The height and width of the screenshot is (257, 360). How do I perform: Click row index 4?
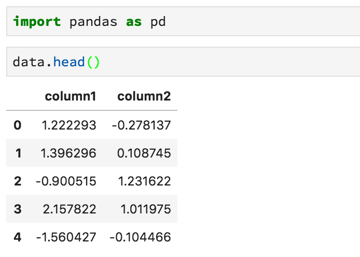tap(18, 237)
